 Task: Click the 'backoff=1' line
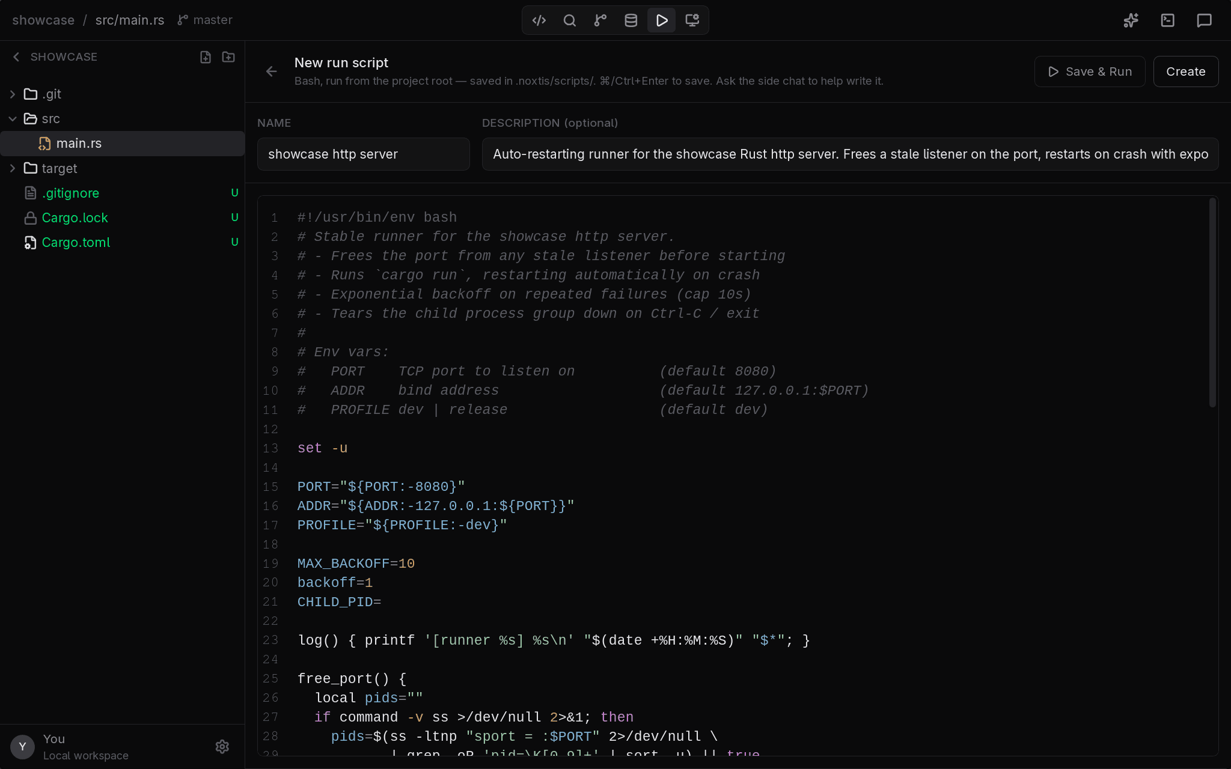coord(335,583)
